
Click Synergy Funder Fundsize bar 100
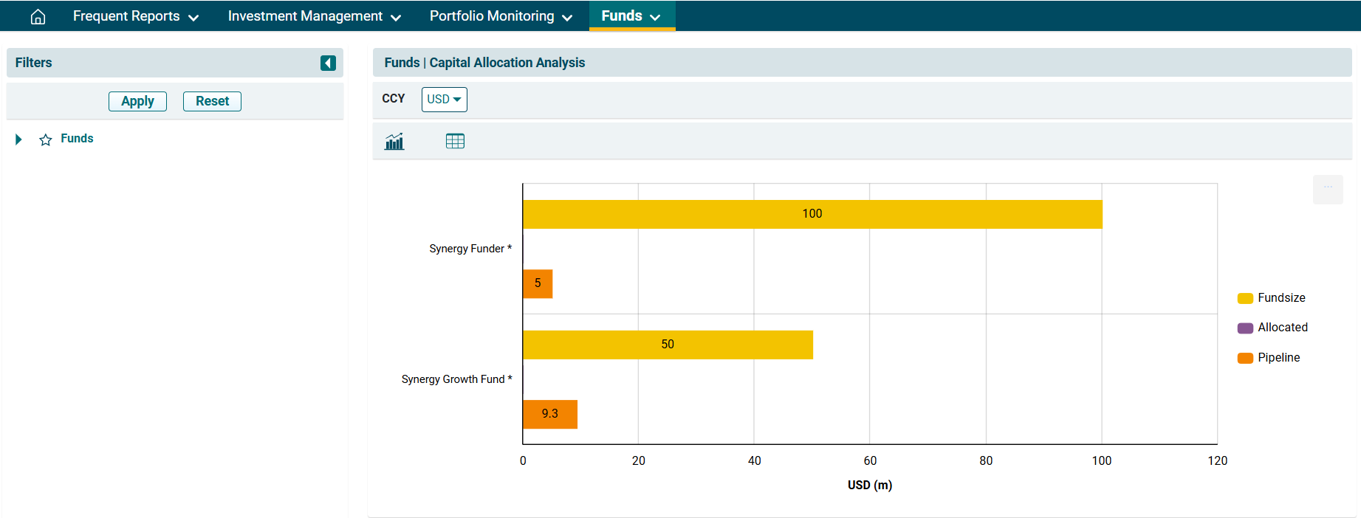pyautogui.click(x=812, y=214)
